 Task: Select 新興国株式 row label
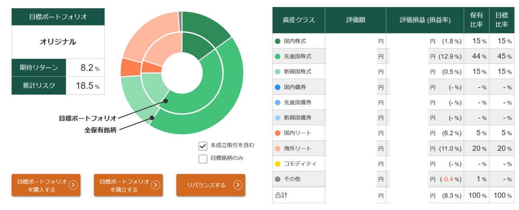pos(298,71)
